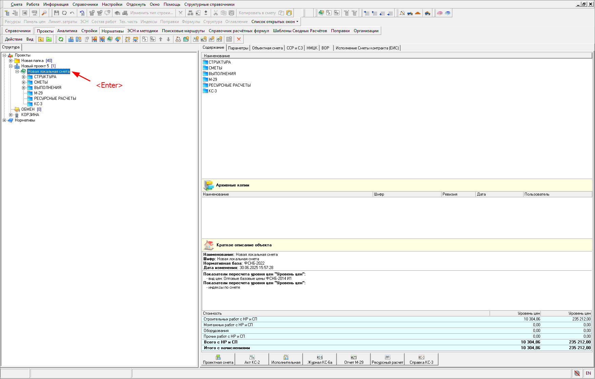Toggle the Нормативы panel button
This screenshot has width=595, height=379.
pos(112,31)
